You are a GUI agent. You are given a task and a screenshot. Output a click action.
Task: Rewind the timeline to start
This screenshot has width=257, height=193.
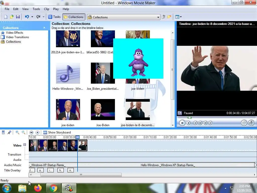[31, 132]
